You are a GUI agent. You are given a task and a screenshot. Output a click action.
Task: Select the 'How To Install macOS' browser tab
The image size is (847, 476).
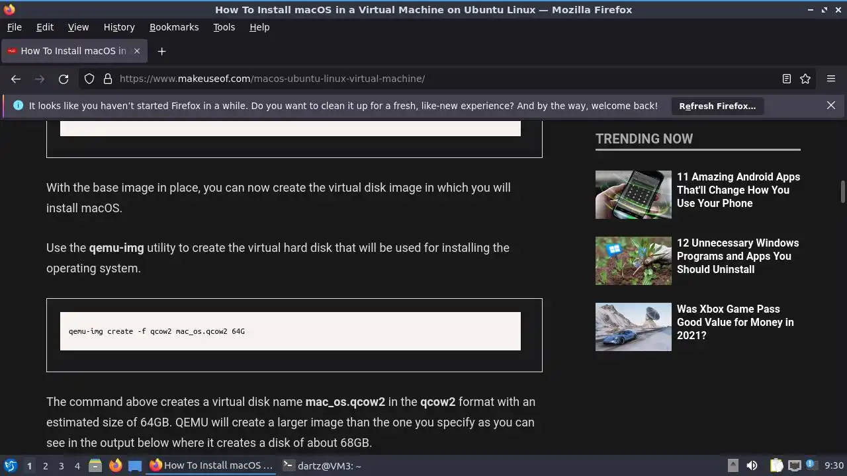tap(74, 51)
